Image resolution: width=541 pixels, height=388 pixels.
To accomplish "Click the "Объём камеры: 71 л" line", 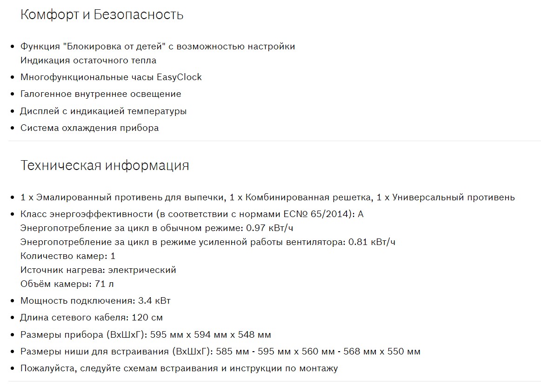I will point(67,284).
